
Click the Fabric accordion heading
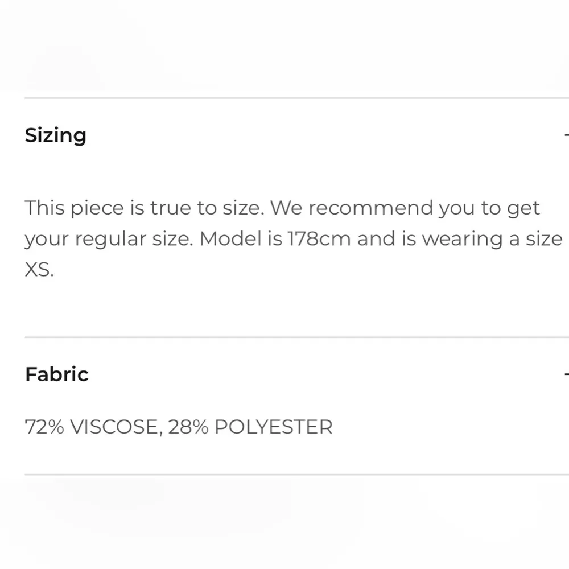pyautogui.click(x=57, y=374)
